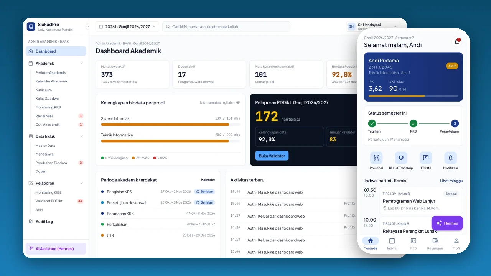Select the KRS tab in the bottom navigation
Image resolution: width=491 pixels, height=276 pixels.
pyautogui.click(x=414, y=243)
